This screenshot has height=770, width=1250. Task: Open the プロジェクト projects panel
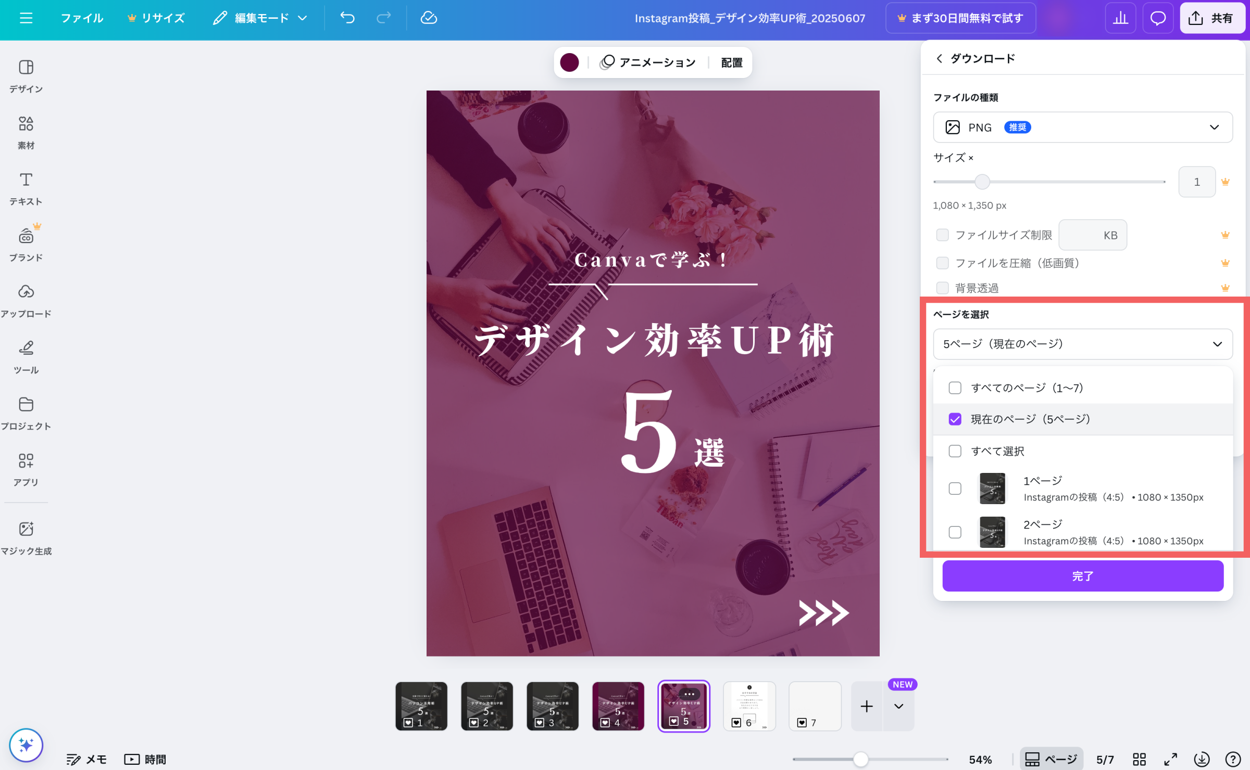[26, 413]
